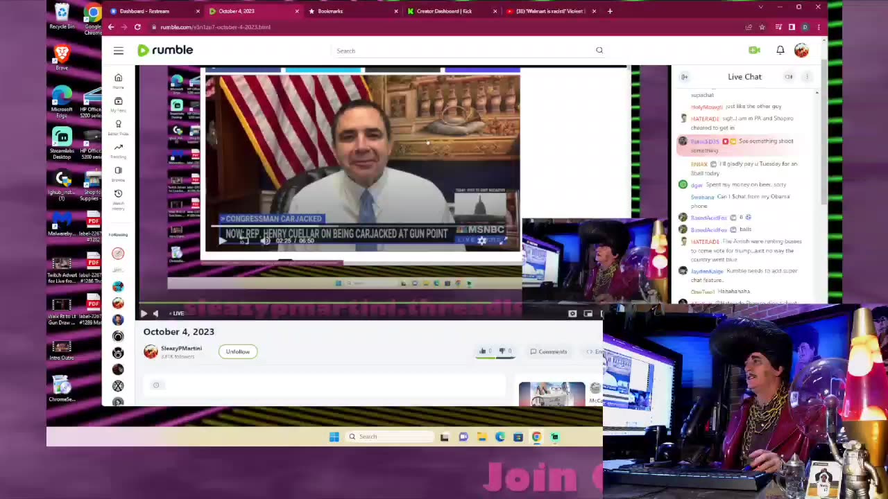Screen dimensions: 888x499
Task: Click the SleazyPMartini channel avatar
Action: tap(151, 352)
